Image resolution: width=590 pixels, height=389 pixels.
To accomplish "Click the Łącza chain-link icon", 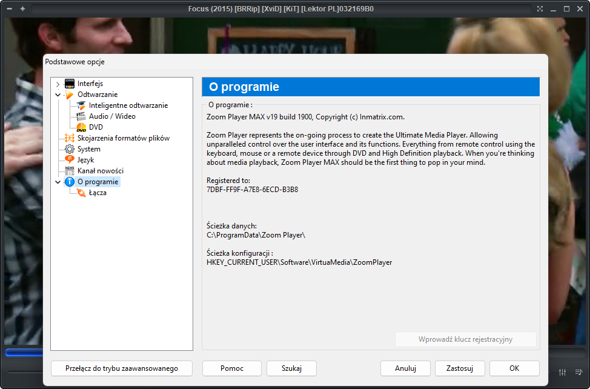I will pos(81,193).
